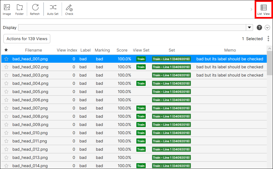Viewport: 273px width, 169px height.
Task: Open the help question mark icon
Action: (259, 28)
